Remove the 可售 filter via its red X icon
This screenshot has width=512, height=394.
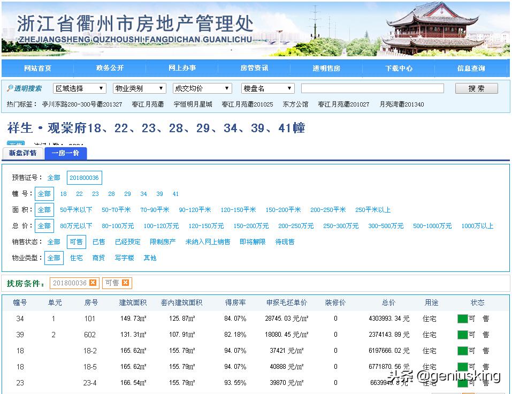pos(124,283)
